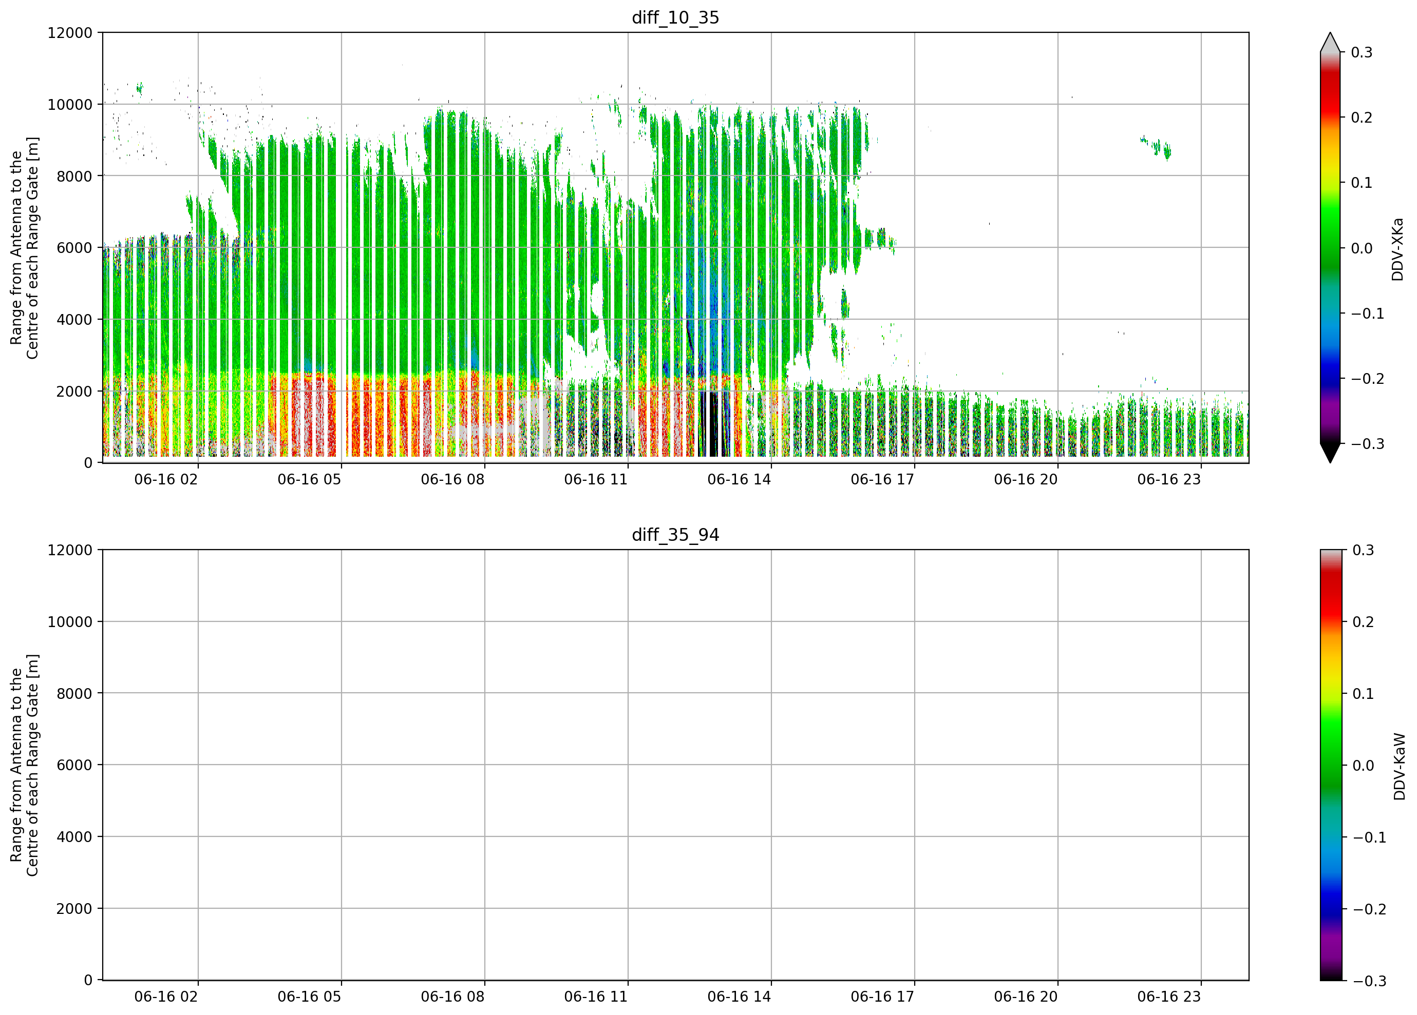
Task: Click the 0.3 tick on DDV-KaW colorbar
Action: (1363, 550)
